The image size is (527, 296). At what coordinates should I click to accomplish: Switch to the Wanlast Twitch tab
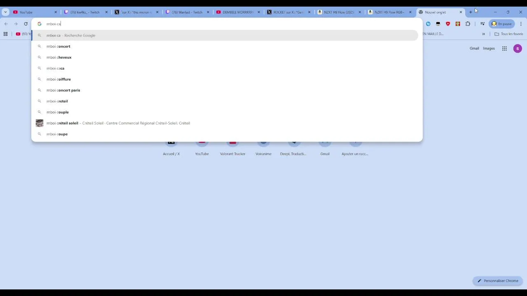click(187, 12)
